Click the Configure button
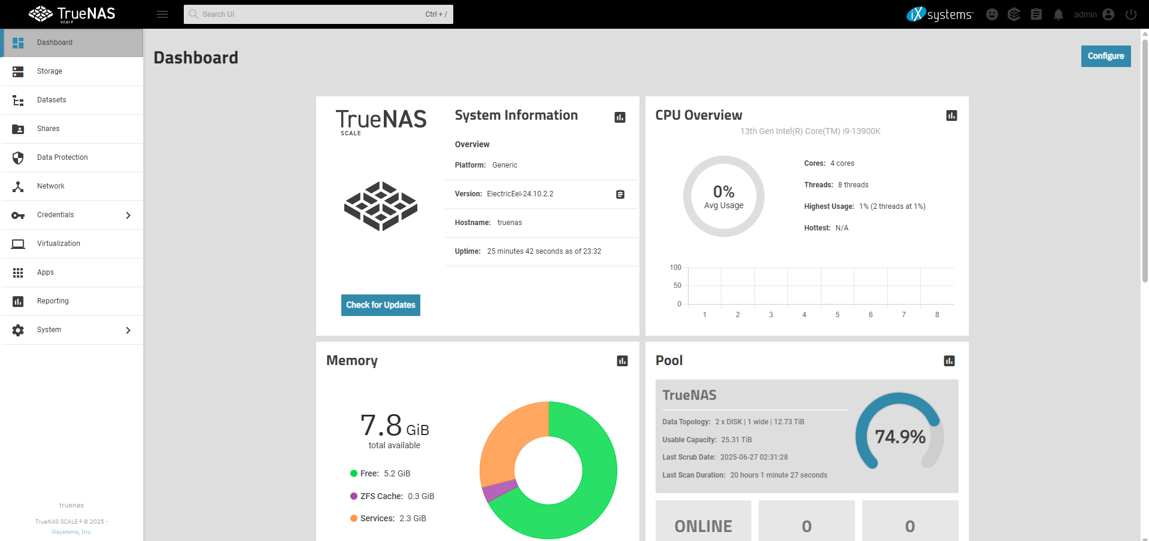This screenshot has height=541, width=1149. 1106,56
